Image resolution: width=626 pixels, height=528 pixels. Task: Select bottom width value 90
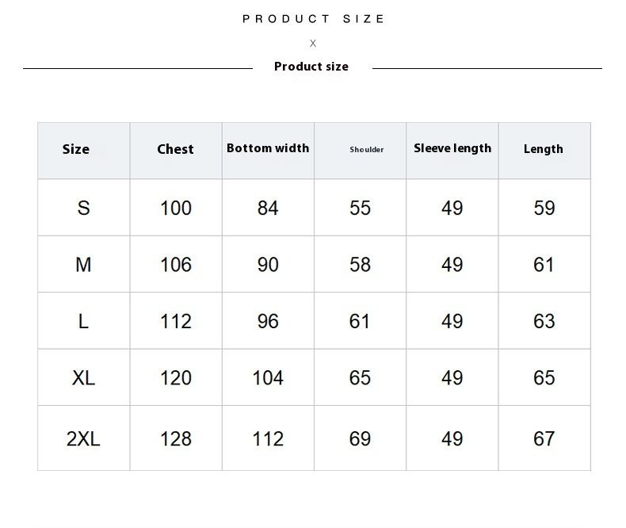[268, 265]
